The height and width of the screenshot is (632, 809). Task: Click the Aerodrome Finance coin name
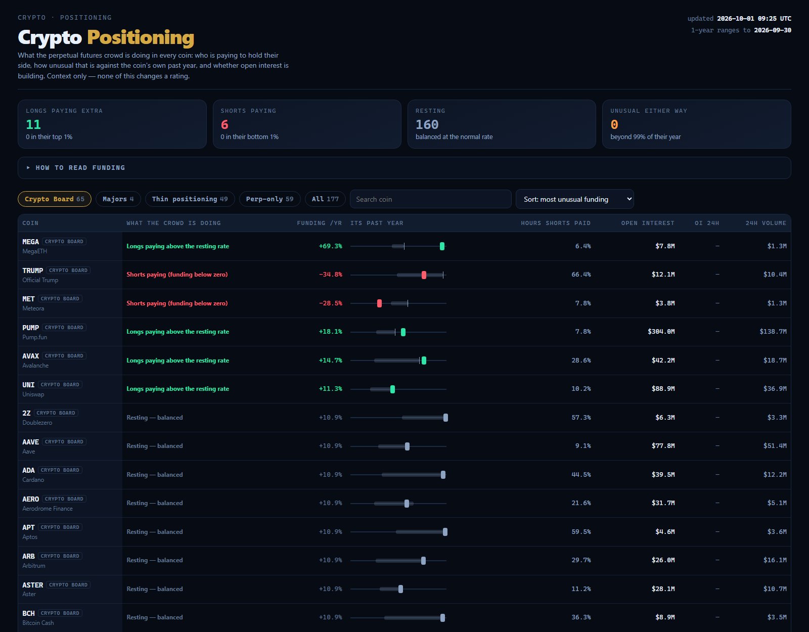(x=48, y=509)
